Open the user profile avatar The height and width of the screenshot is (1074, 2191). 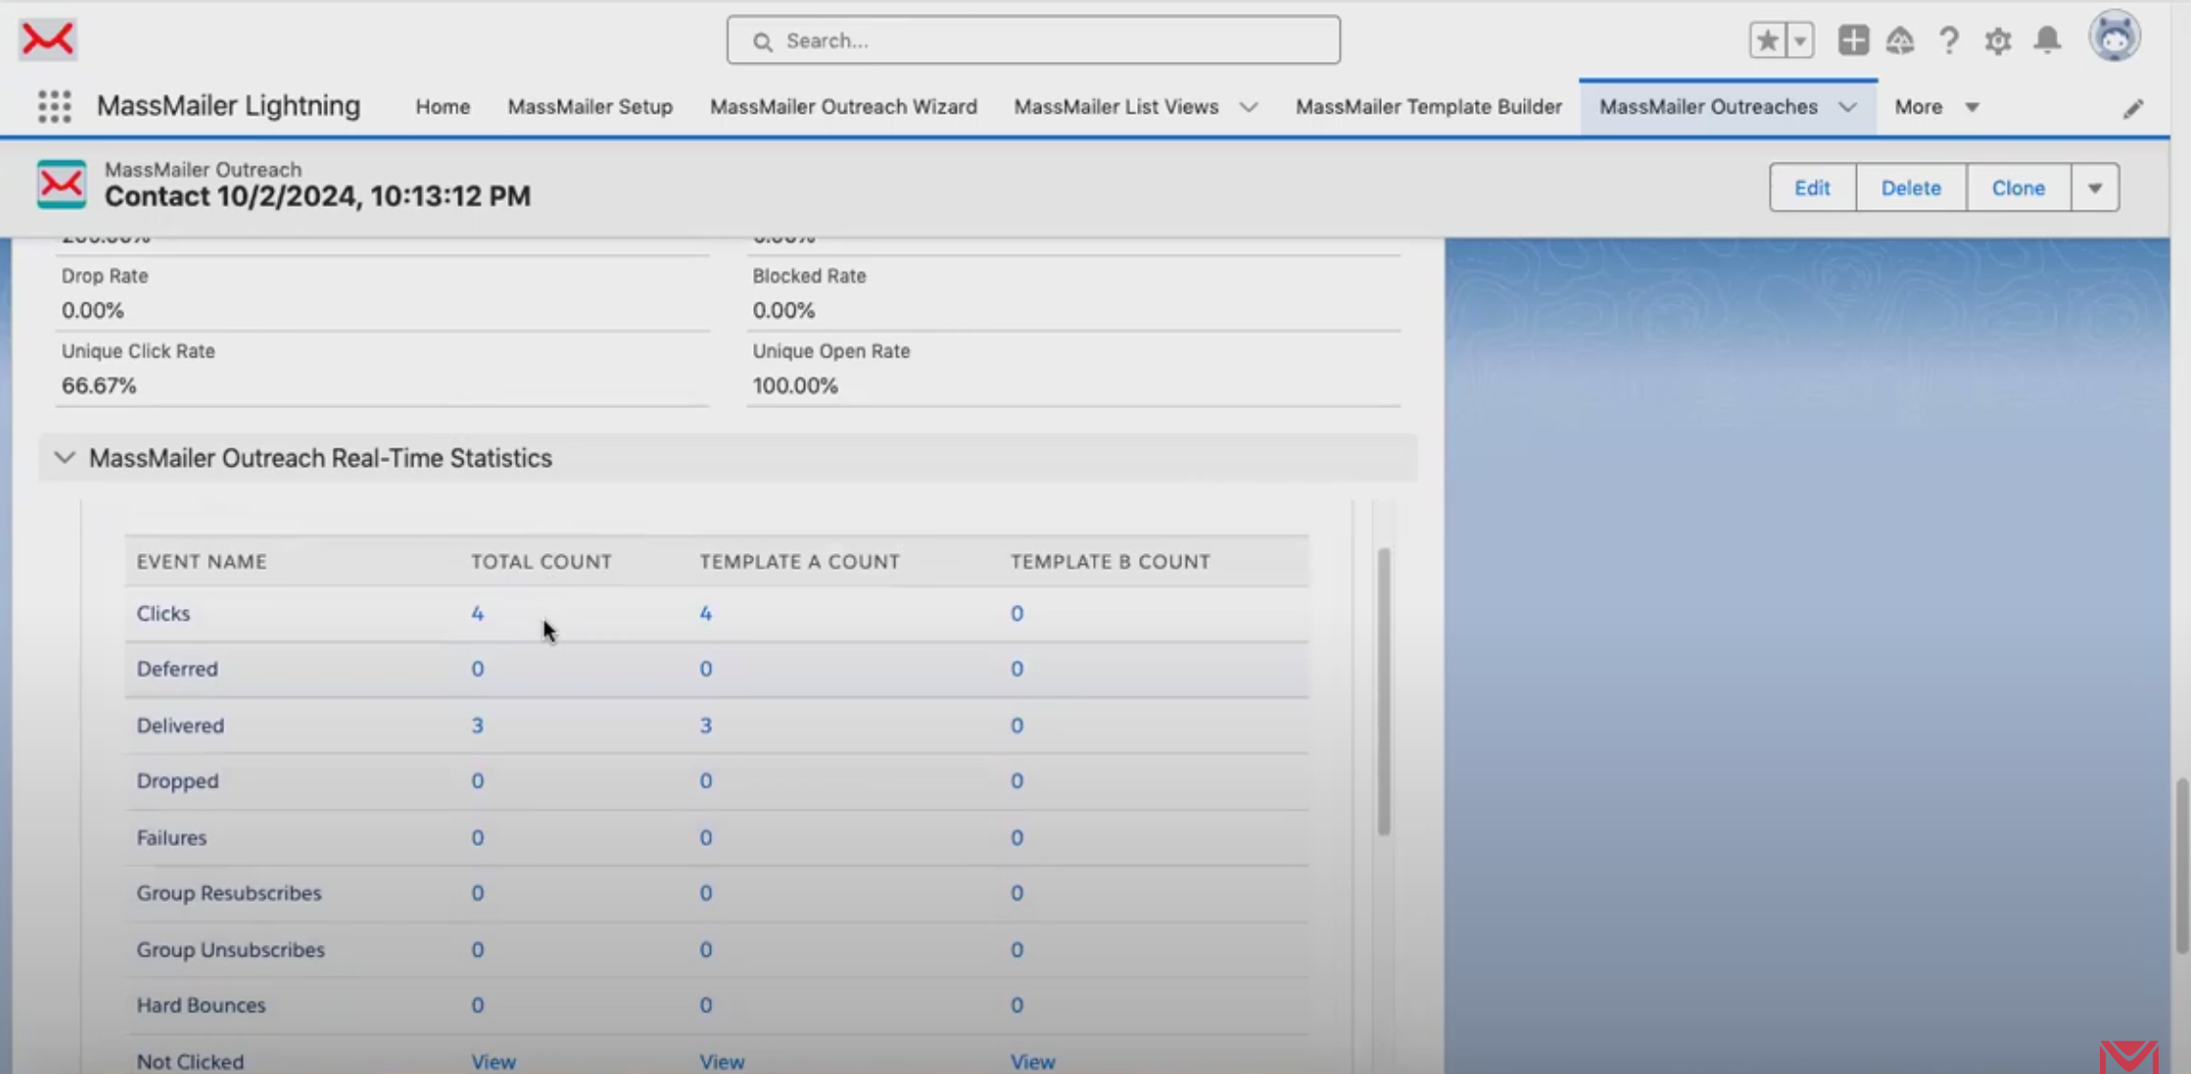tap(2115, 37)
